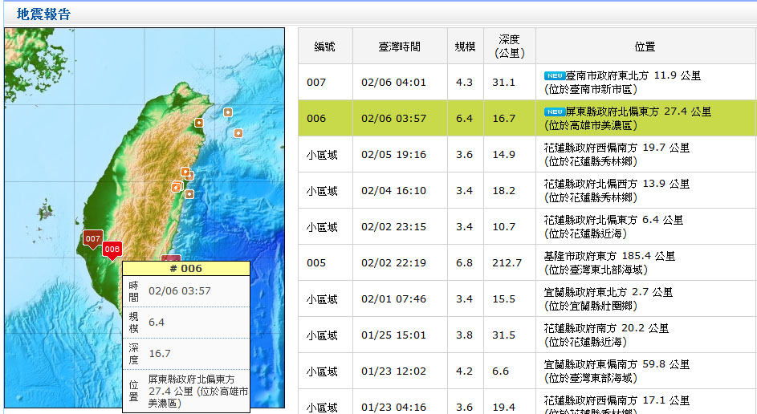Viewport: 757px width, 414px height.
Task: Click NEW badge in highlighted 006 row
Action: click(555, 112)
